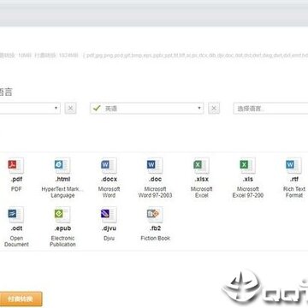
Task: Choose the .epub Electronic Publication icon
Action: 62,215
